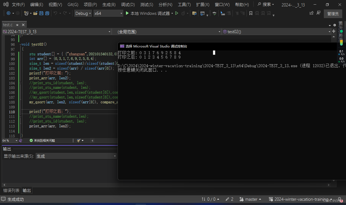Toggle the pin on test.c tab

(x=17, y=25)
